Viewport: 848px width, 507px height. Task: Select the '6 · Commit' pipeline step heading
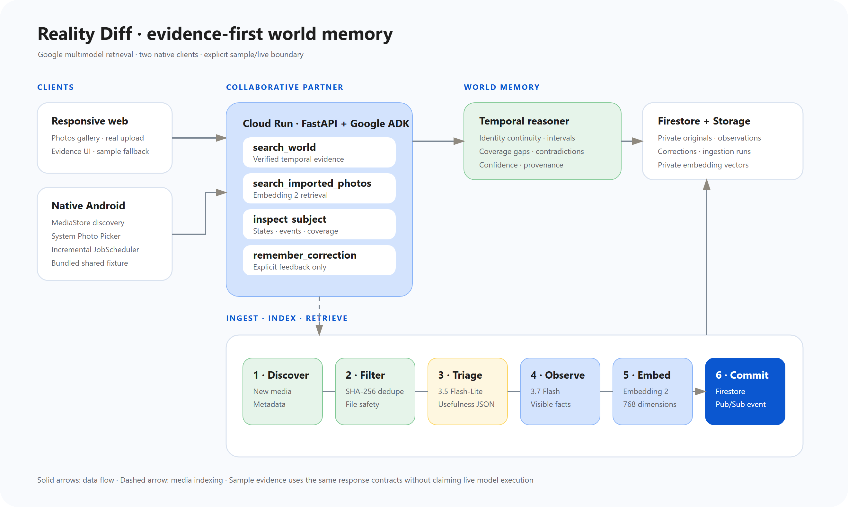[742, 375]
